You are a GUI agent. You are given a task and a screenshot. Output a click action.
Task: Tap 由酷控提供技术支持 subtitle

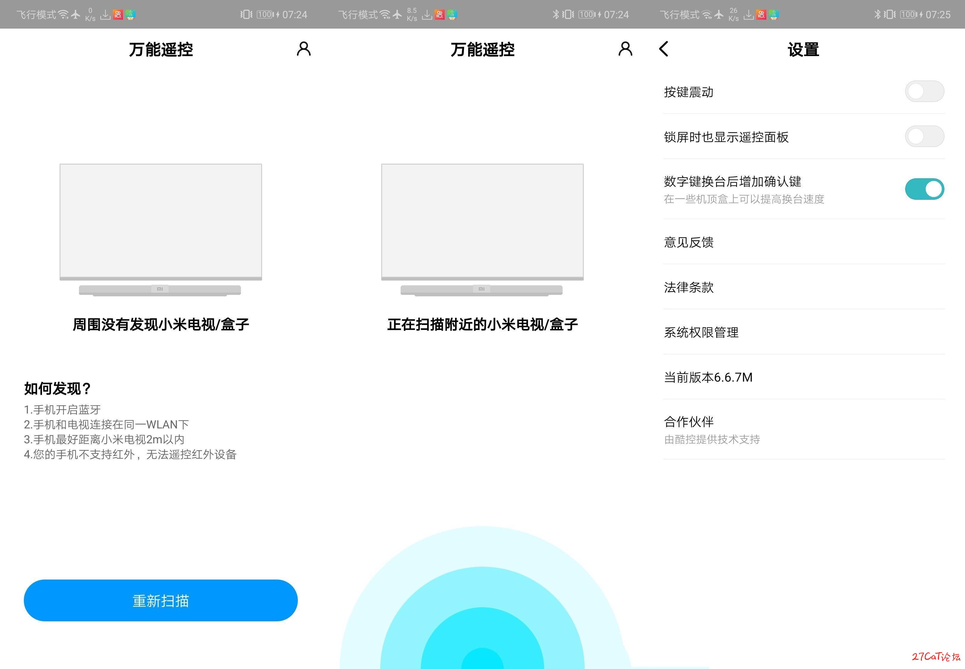[712, 439]
